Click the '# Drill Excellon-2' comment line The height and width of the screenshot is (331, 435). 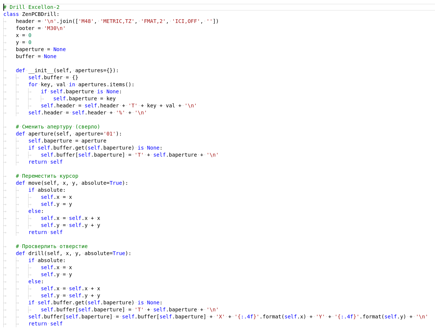(x=31, y=7)
